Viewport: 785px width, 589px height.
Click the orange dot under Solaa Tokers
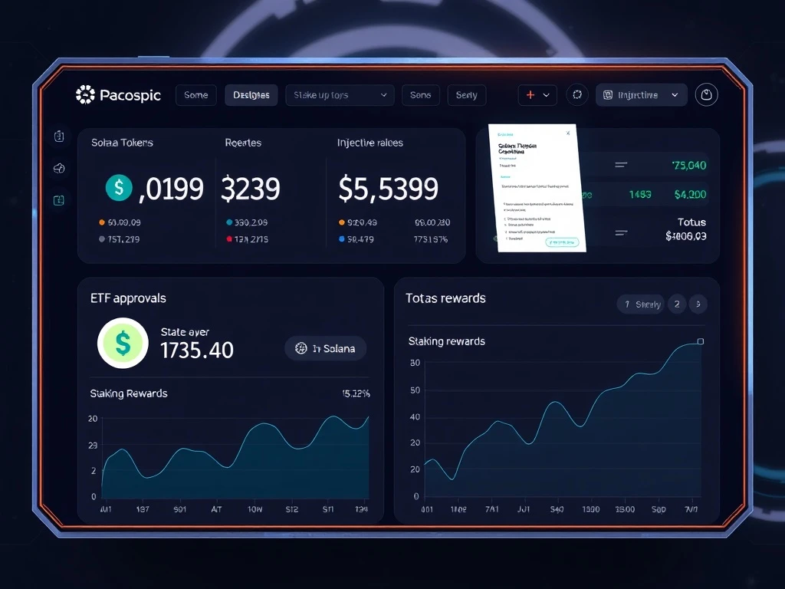(102, 222)
